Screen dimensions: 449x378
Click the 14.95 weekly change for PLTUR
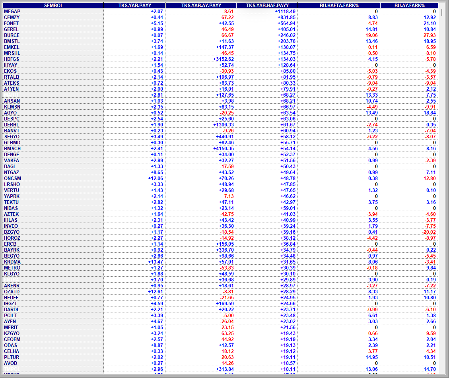point(372,357)
